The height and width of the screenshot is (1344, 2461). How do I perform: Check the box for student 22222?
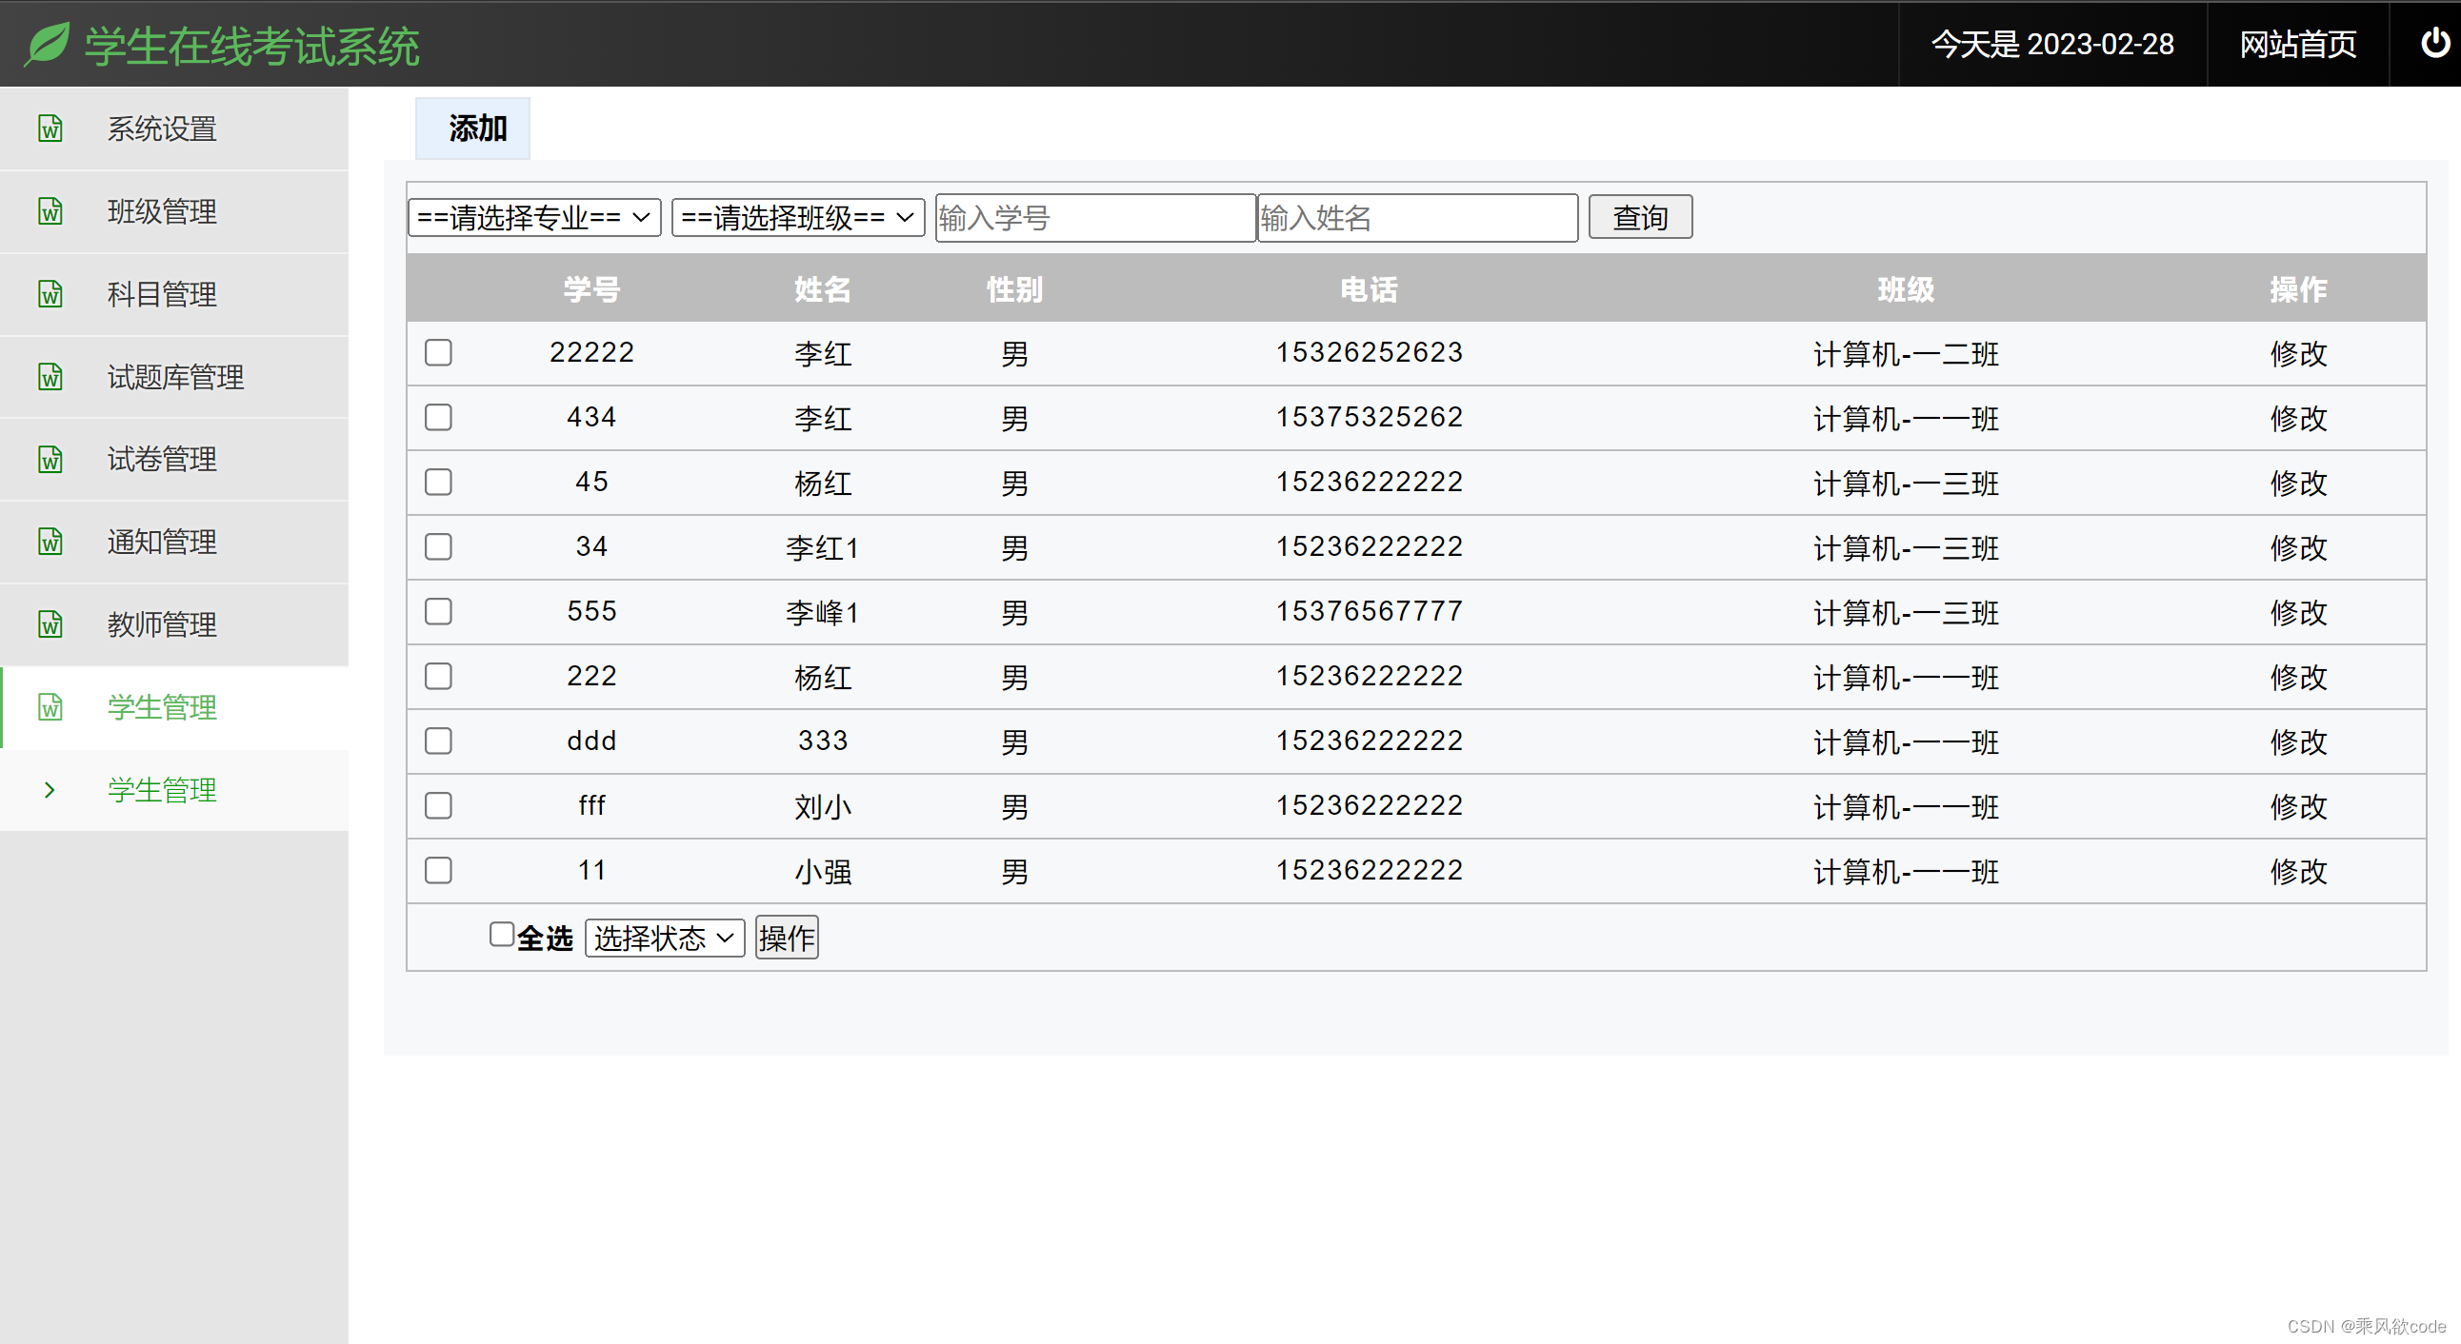pyautogui.click(x=438, y=352)
